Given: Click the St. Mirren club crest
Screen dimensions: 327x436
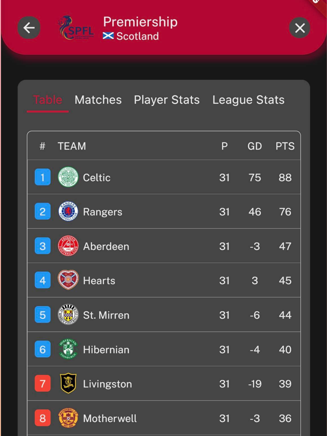Looking at the screenshot, I should click(x=68, y=315).
